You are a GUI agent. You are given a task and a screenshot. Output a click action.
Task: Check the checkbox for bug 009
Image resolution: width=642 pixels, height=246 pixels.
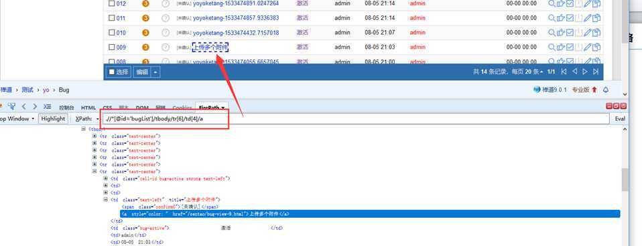click(x=111, y=47)
